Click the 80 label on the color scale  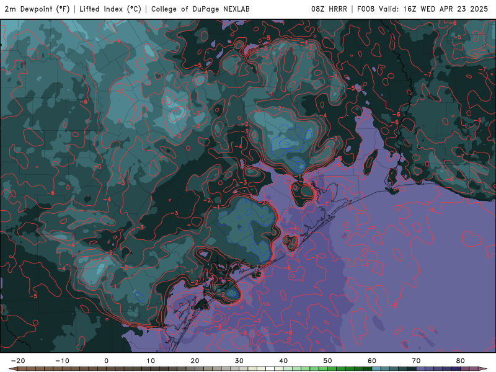[461, 361]
